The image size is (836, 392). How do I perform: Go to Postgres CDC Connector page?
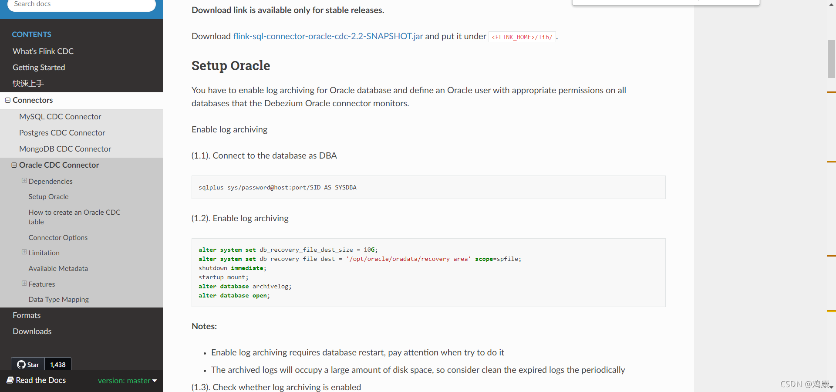(62, 133)
